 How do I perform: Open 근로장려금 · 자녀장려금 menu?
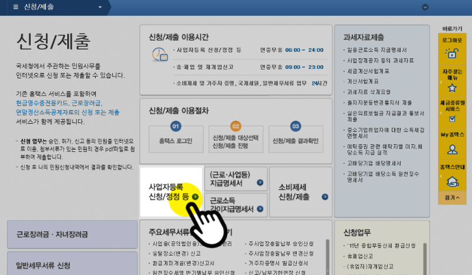pos(72,234)
